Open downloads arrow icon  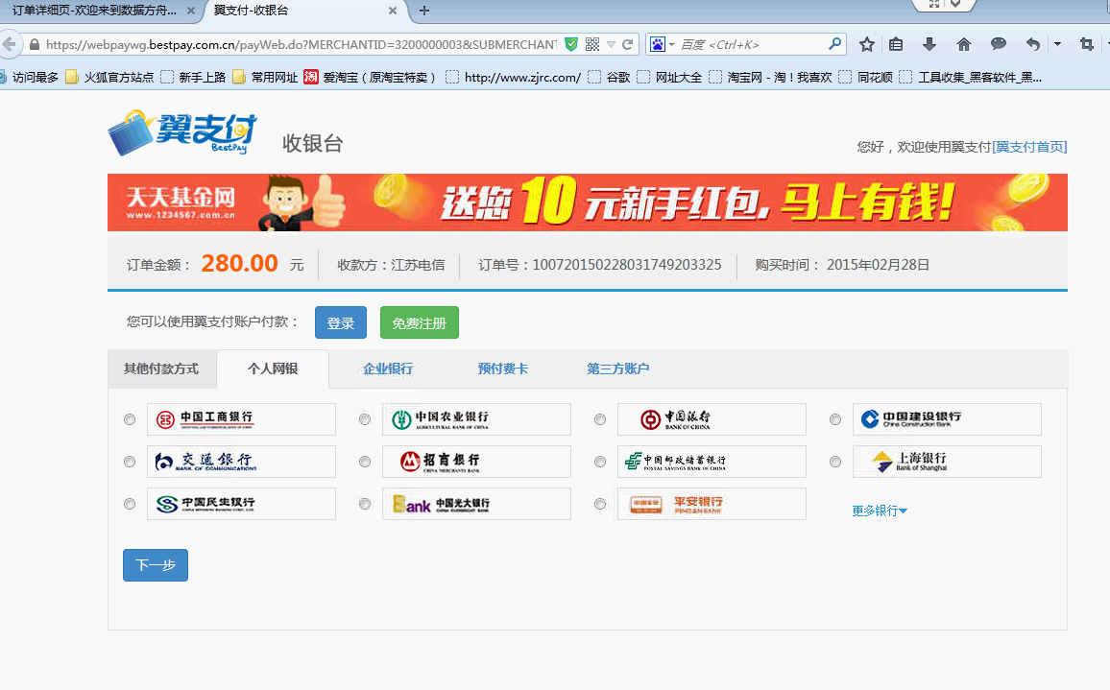click(929, 44)
